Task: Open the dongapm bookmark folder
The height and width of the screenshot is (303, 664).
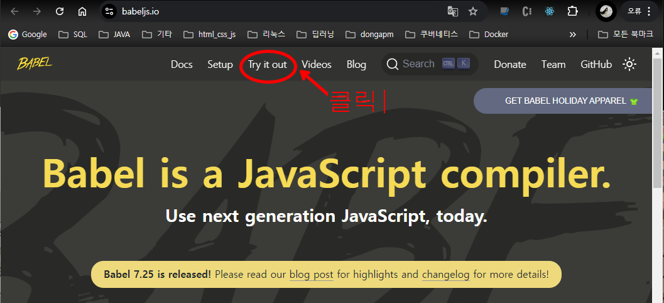Action: [369, 35]
